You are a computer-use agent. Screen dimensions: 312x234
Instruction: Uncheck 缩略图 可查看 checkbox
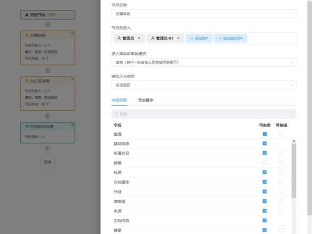pos(264,201)
